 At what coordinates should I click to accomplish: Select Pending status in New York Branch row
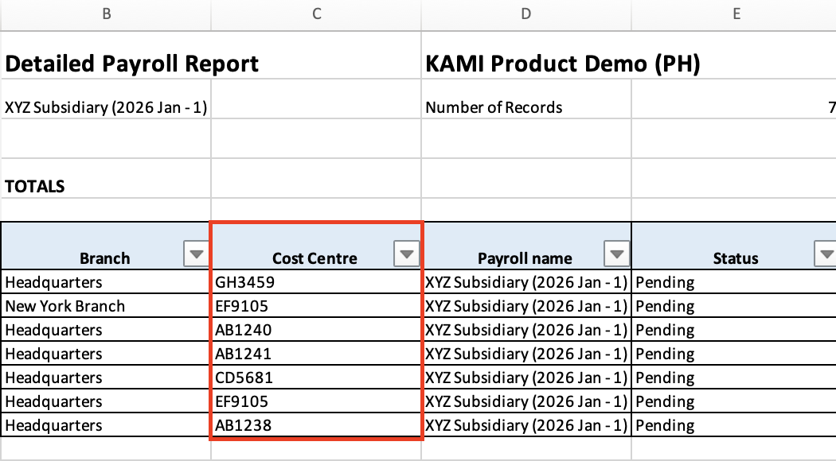tap(734, 305)
